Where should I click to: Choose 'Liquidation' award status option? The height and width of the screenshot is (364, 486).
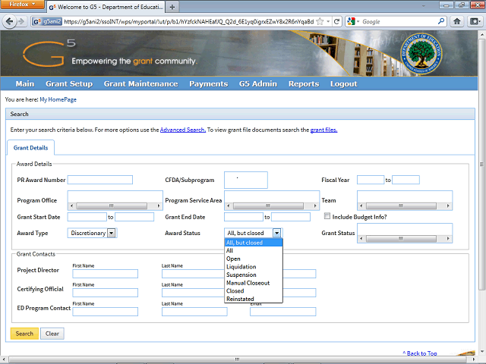click(x=253, y=266)
